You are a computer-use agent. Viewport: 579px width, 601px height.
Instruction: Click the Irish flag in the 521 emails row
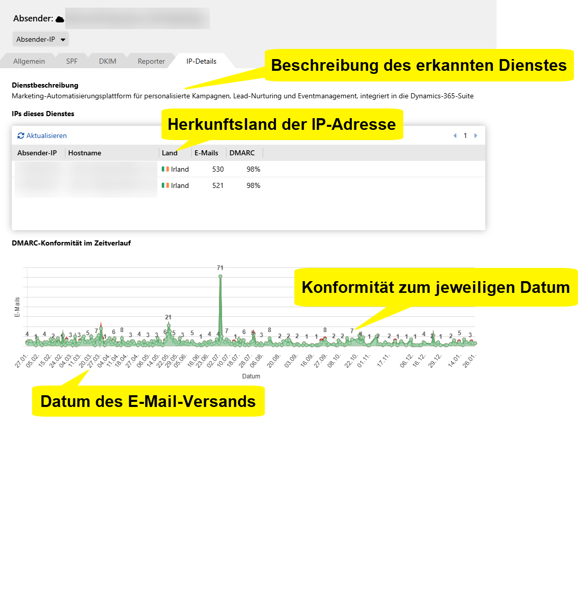pyautogui.click(x=166, y=185)
